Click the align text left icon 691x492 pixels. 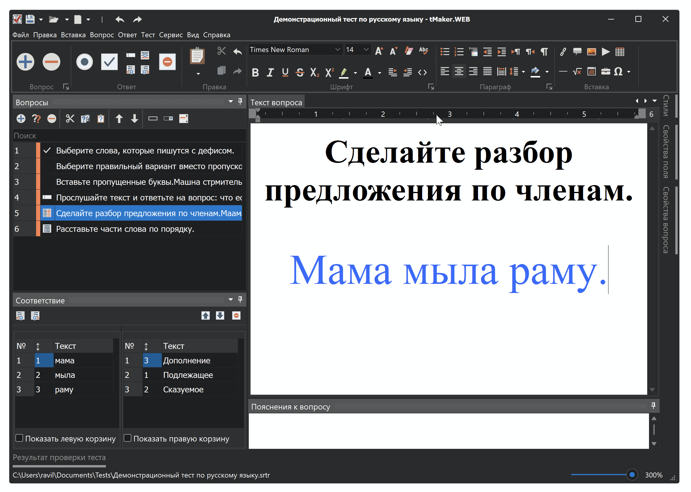[445, 72]
